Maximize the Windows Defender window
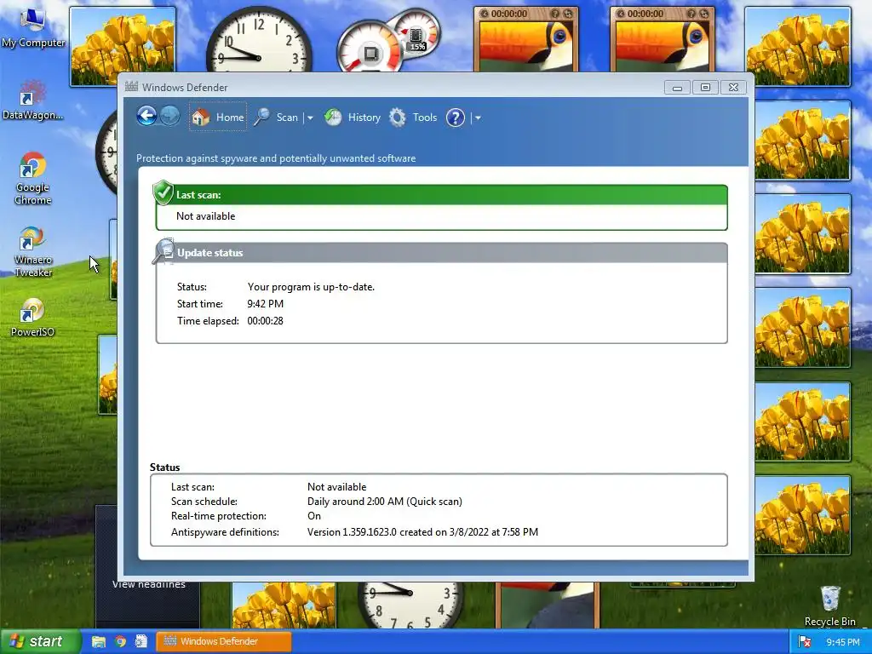872x654 pixels. click(705, 88)
